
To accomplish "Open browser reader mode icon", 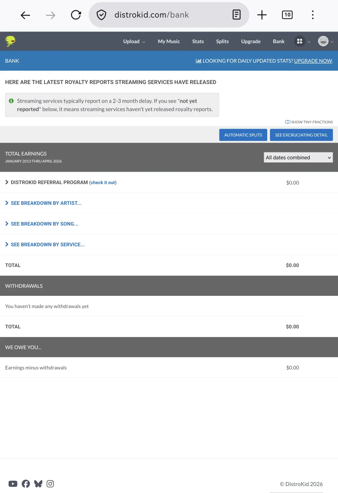I will click(236, 15).
